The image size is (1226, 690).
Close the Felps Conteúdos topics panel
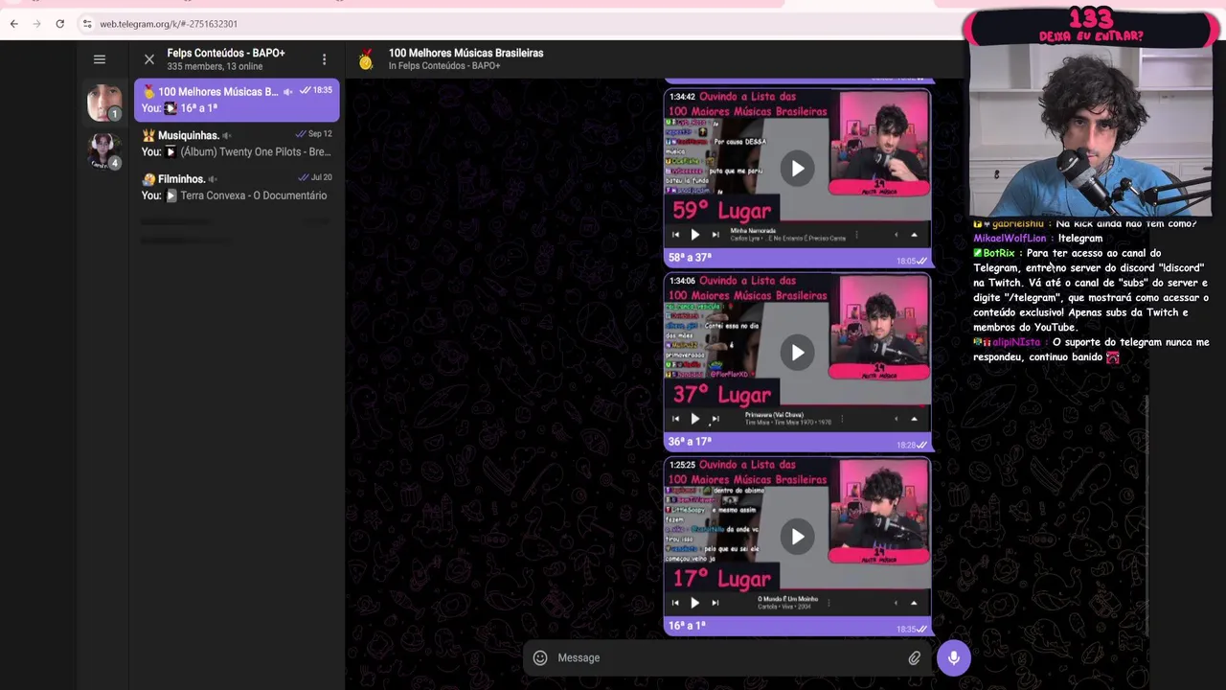point(149,59)
